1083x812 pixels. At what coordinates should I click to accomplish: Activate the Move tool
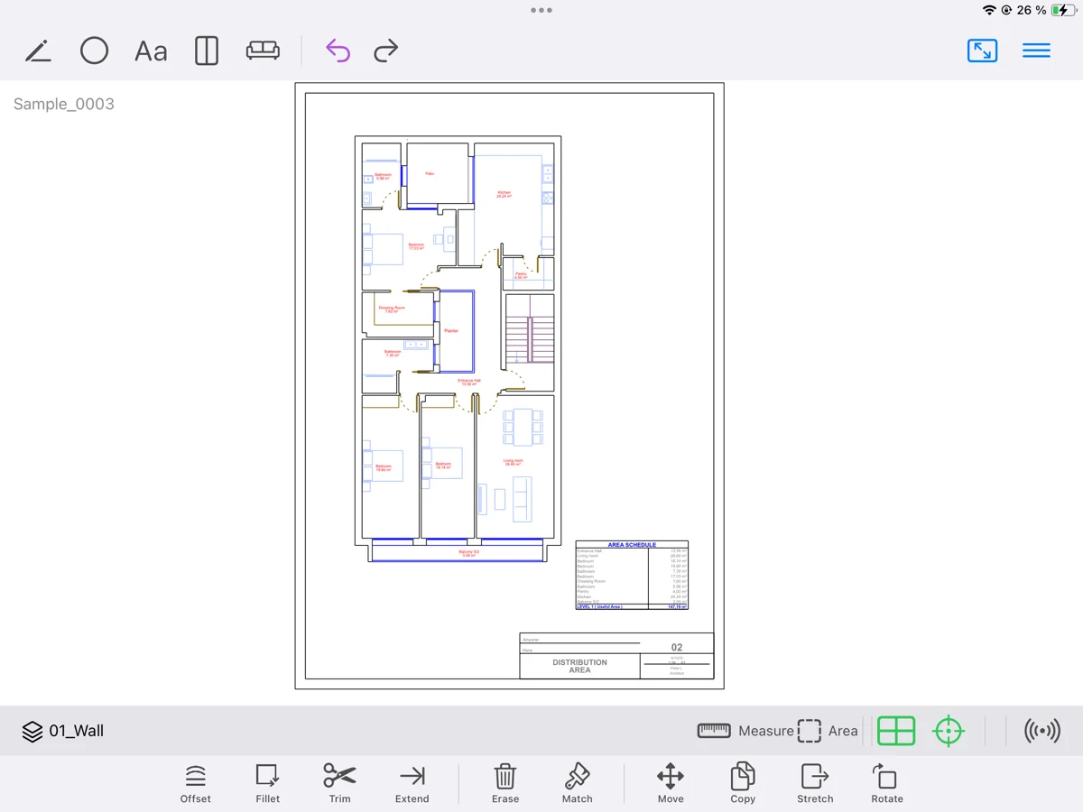(x=671, y=782)
